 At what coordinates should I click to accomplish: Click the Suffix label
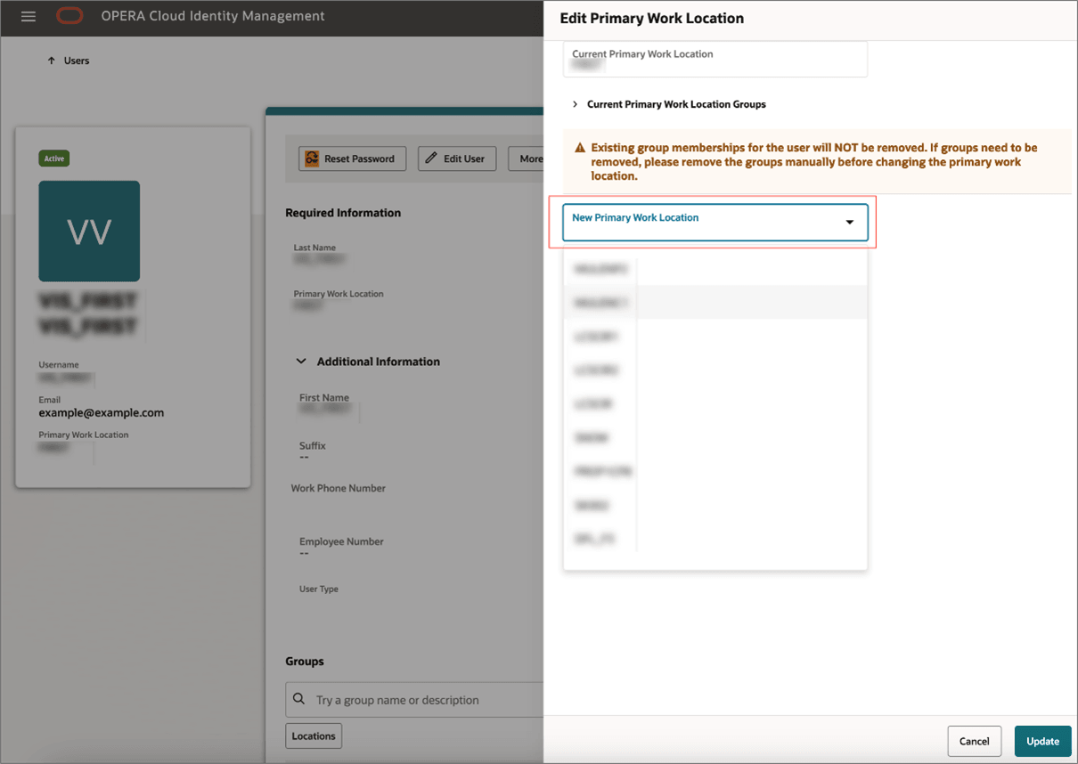point(313,445)
